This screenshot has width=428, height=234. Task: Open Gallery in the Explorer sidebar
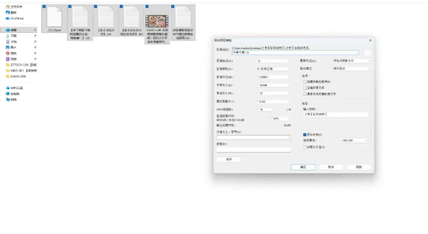(x=12, y=12)
